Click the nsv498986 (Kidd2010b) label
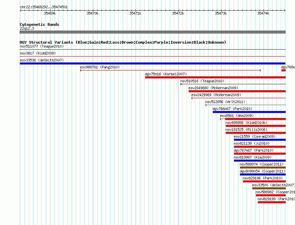This screenshot has height=225, width=295. [246, 123]
